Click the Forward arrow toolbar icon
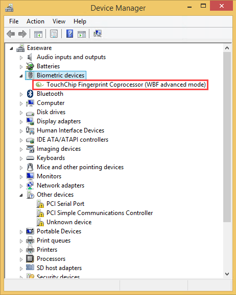 22,34
